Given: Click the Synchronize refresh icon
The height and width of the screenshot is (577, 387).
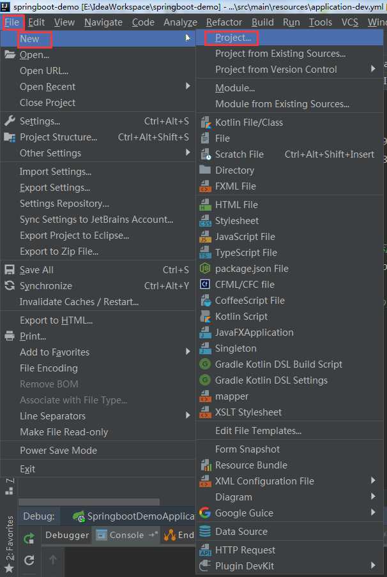Looking at the screenshot, I should click(10, 285).
